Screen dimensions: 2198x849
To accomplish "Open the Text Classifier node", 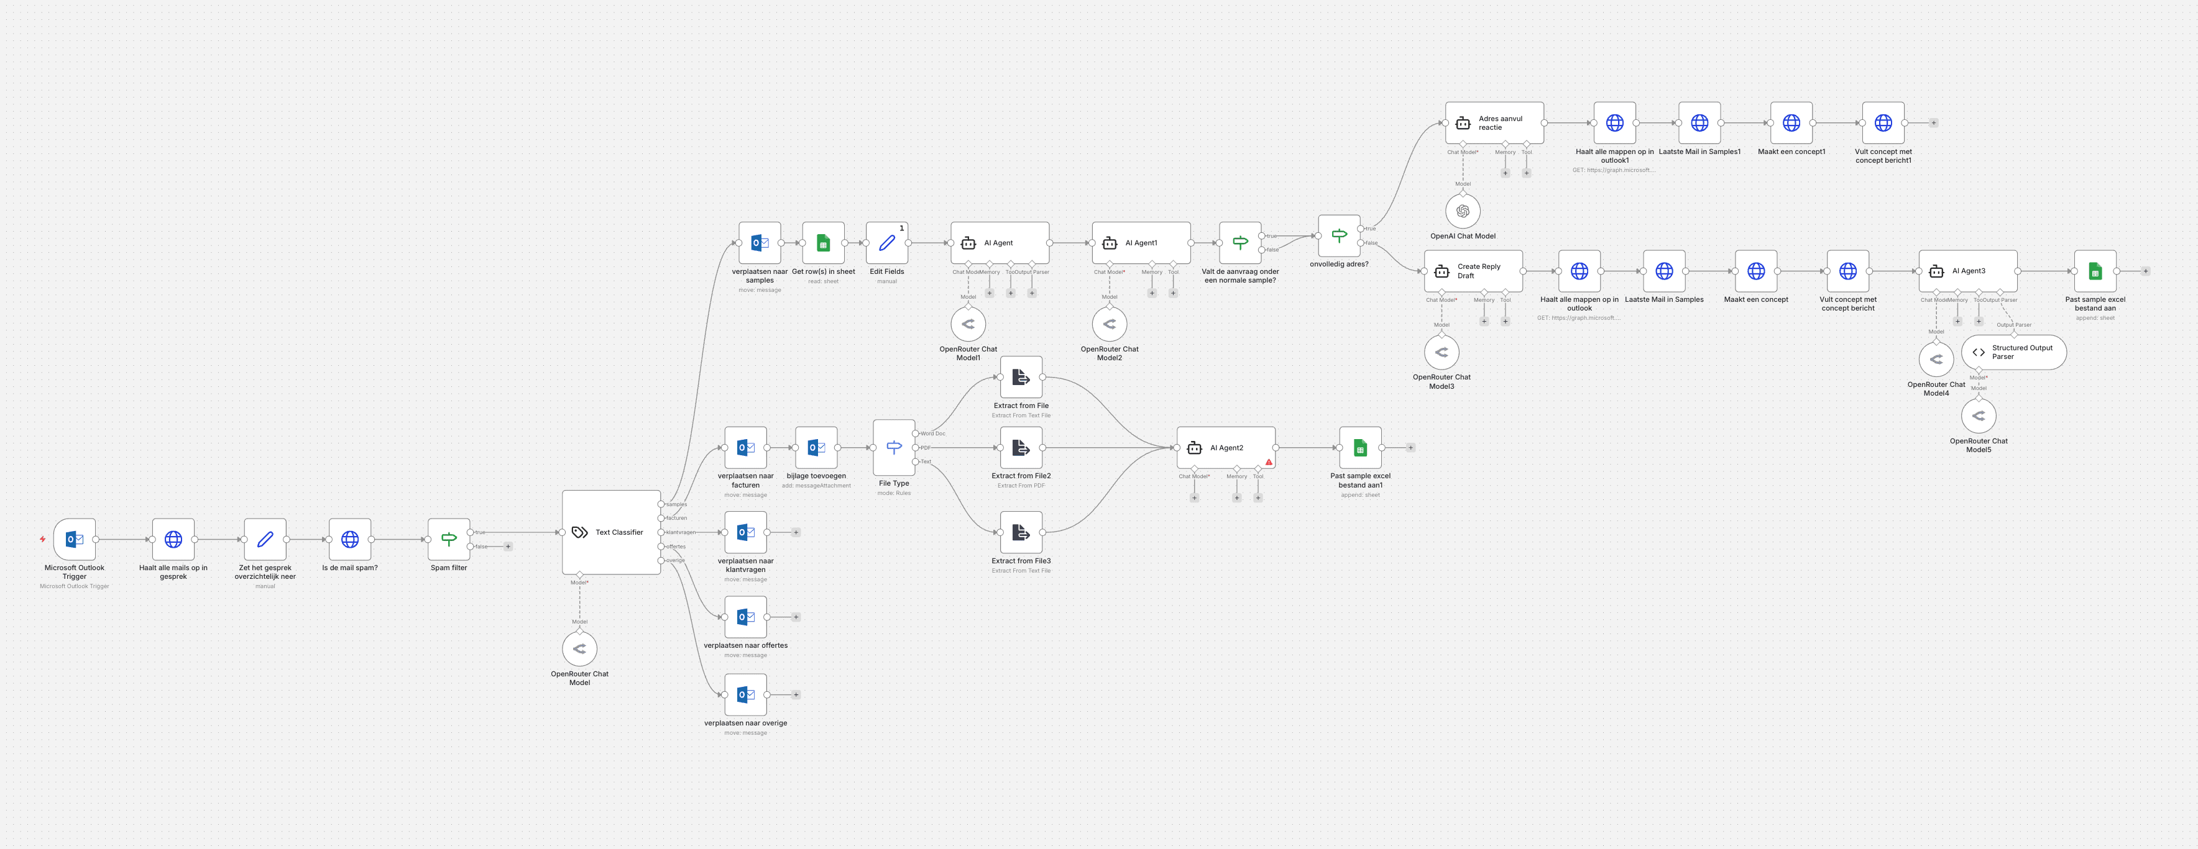I will tap(611, 532).
